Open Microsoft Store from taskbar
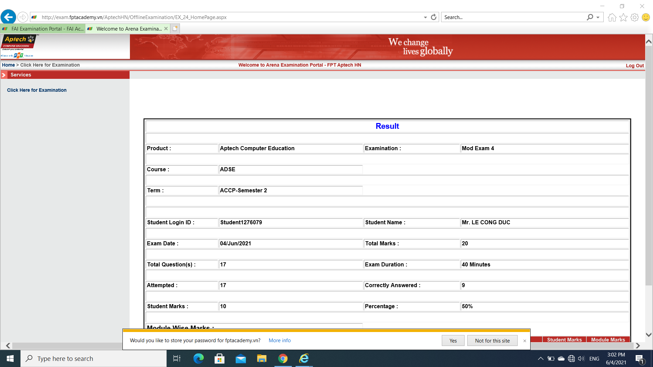The height and width of the screenshot is (367, 653). coord(219,359)
